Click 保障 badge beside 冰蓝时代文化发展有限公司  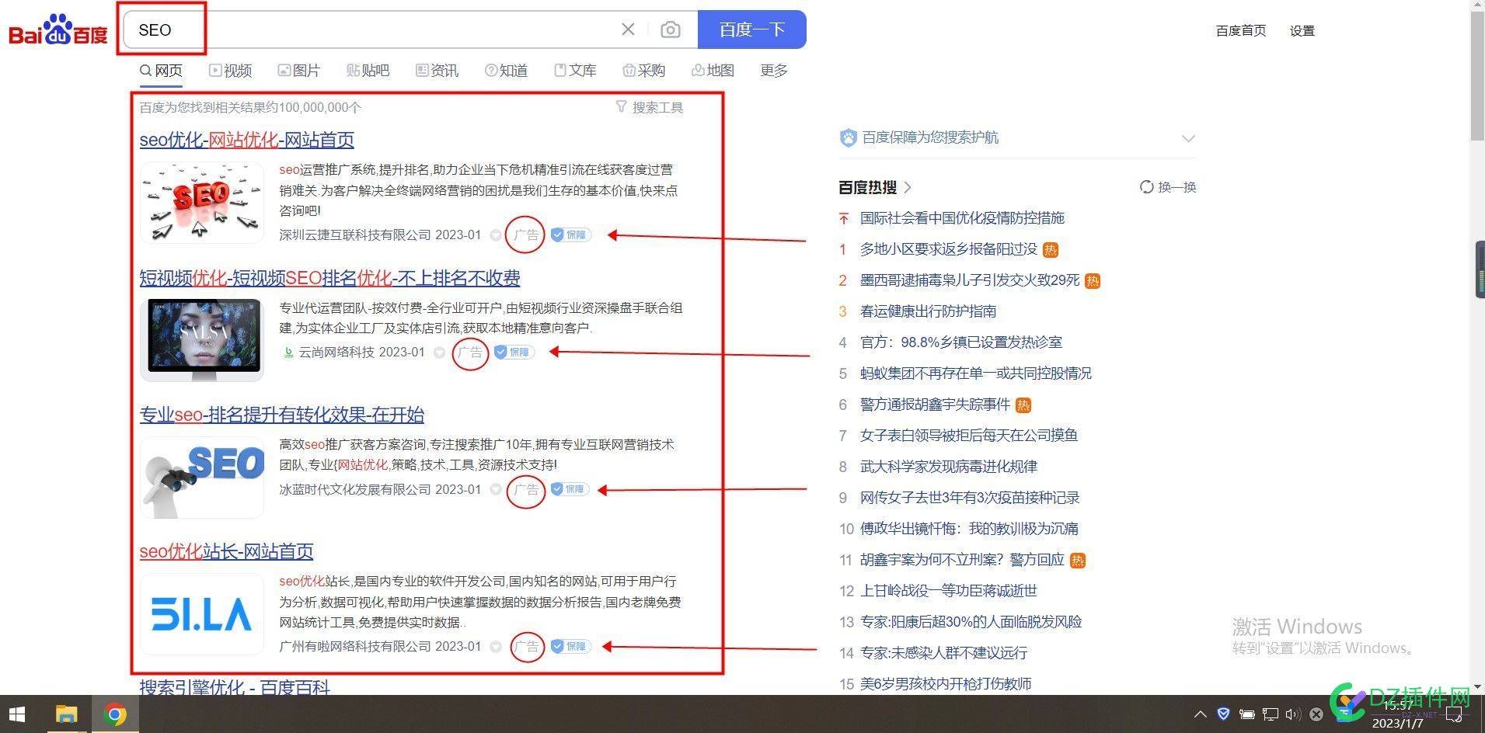click(571, 489)
